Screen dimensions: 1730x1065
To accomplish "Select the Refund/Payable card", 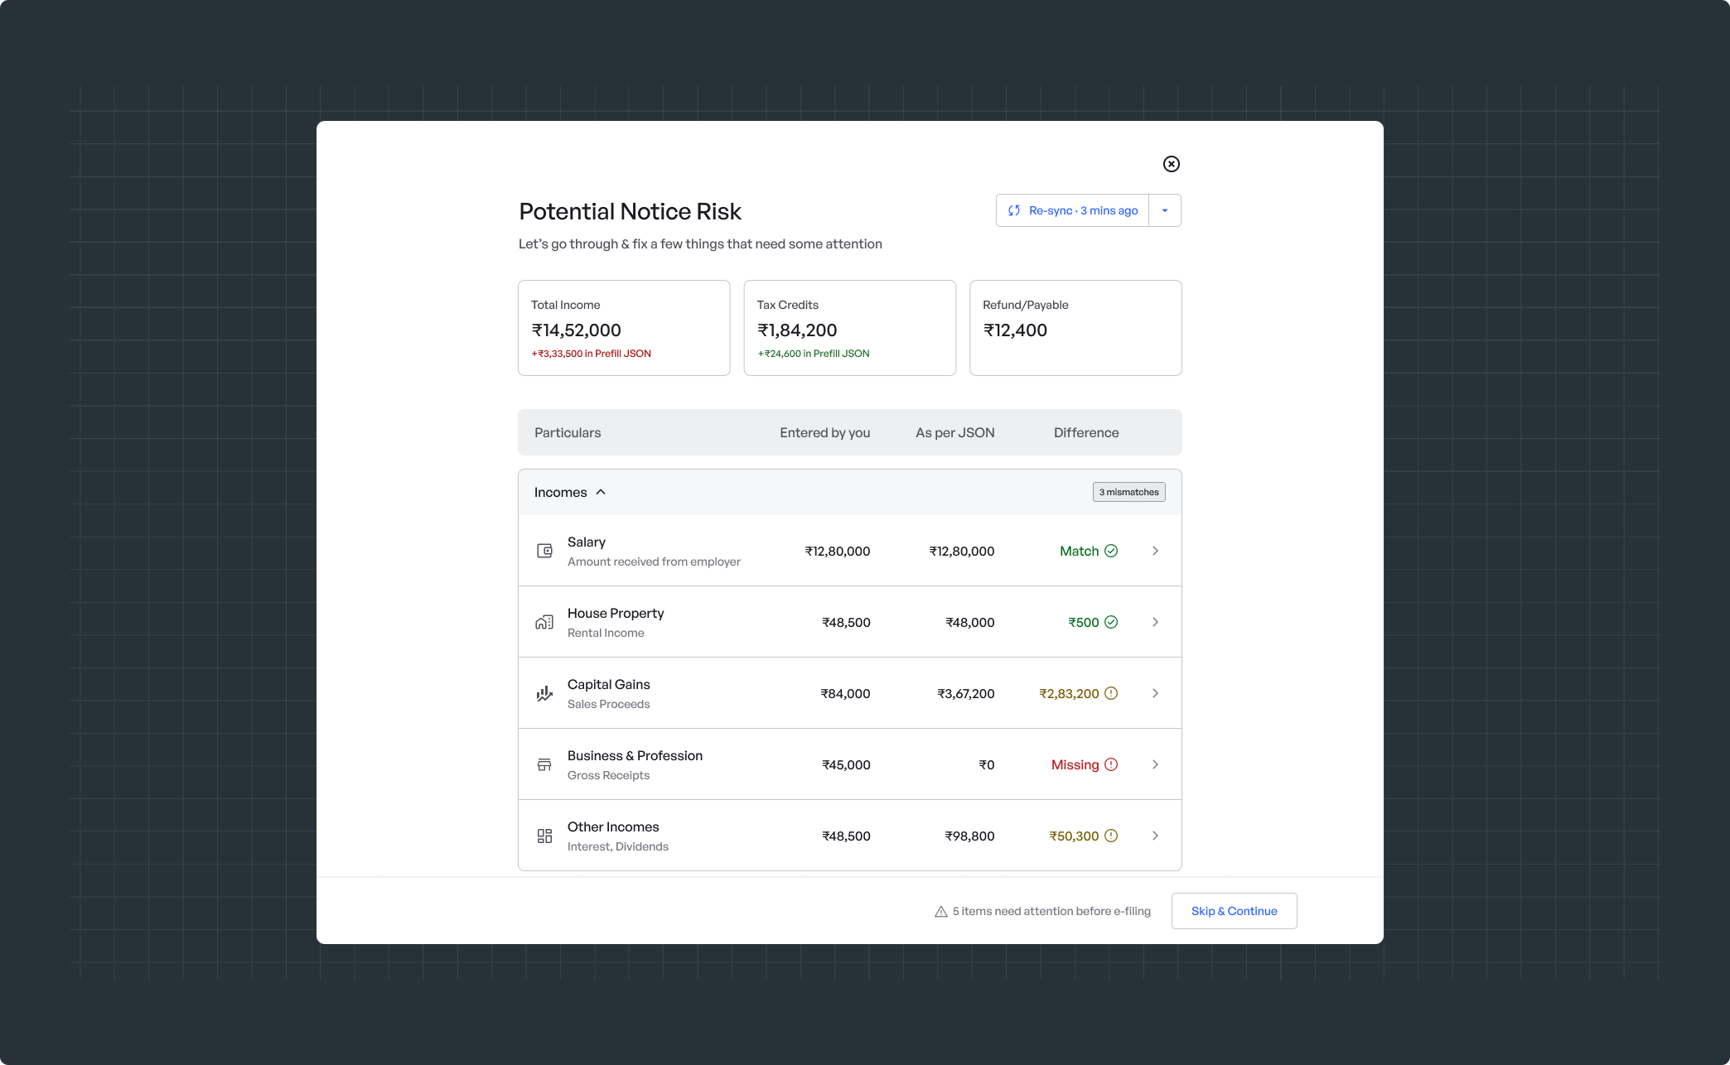I will coord(1075,328).
